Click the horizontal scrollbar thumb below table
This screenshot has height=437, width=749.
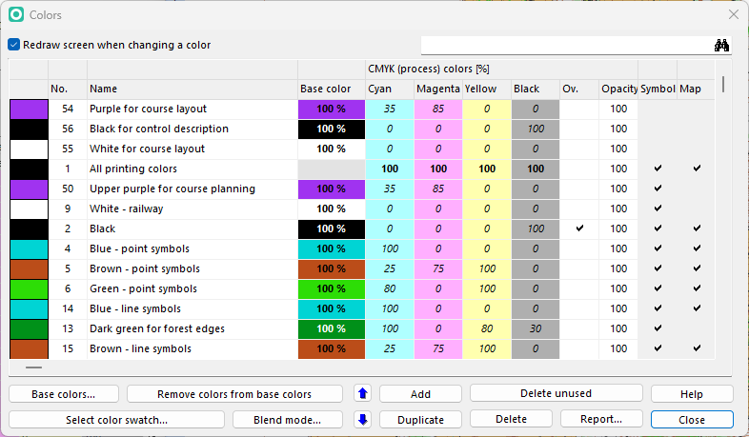[x=34, y=367]
